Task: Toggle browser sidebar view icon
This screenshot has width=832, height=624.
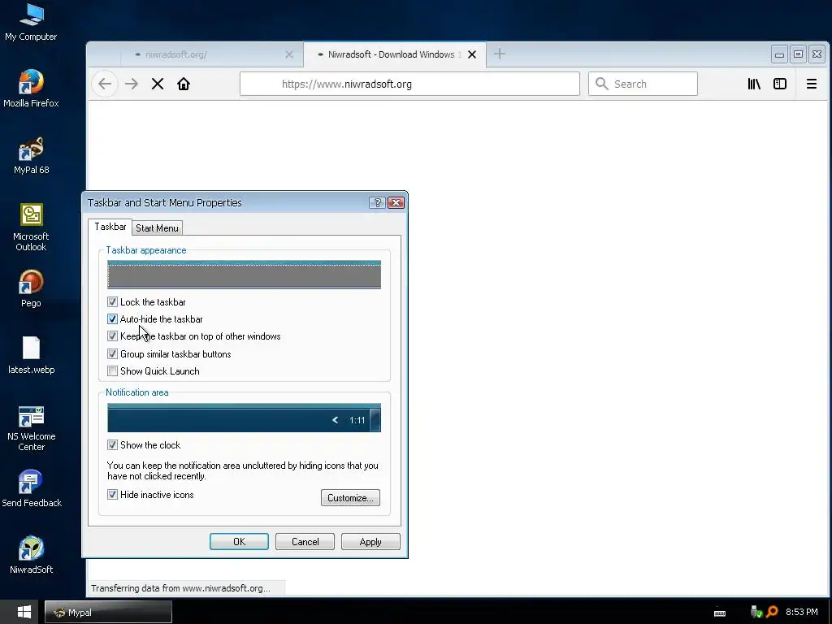Action: point(780,84)
